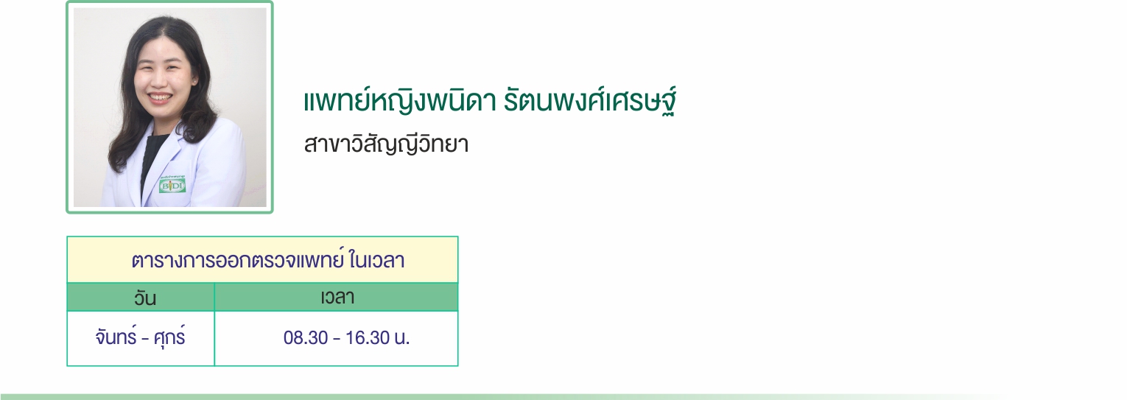Open the specialty สาขาวิสัญญีวิทยา
The image size is (1127, 400).
pyautogui.click(x=386, y=144)
